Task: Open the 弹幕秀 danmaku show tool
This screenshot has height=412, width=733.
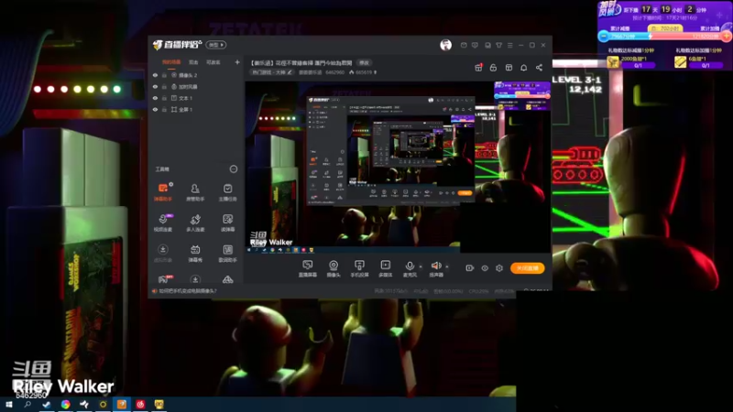Action: [x=195, y=253]
